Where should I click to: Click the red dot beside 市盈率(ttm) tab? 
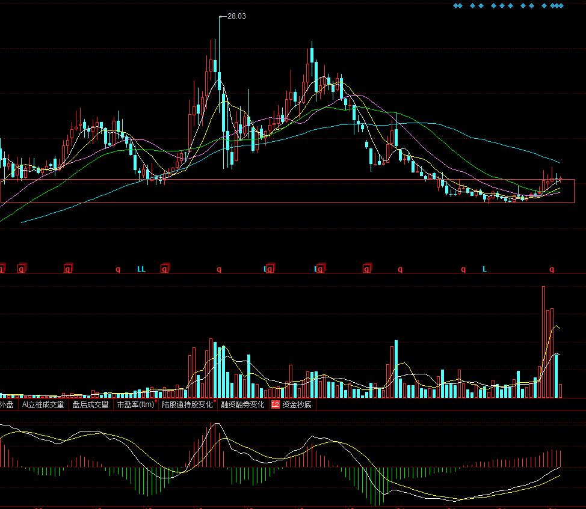pos(156,401)
